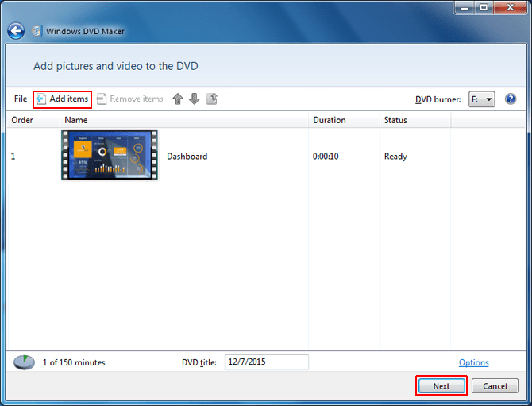
Task: Sort by the Status column header
Action: coord(415,120)
